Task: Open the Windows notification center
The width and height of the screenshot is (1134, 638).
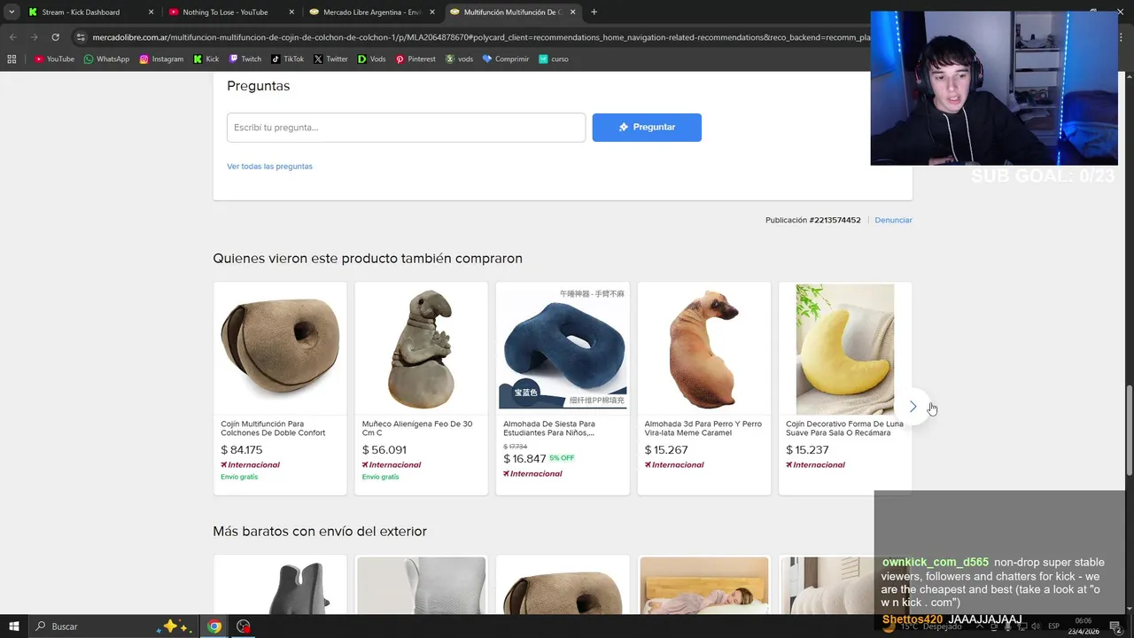Action: coord(1116,626)
